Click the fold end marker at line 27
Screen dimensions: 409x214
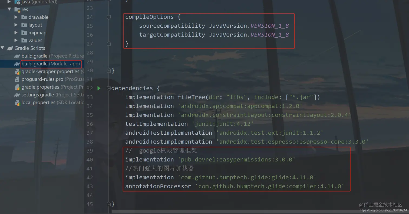109,43
